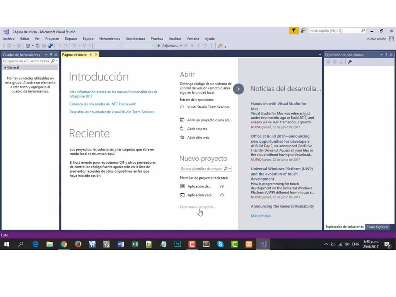Click Abrir sitio web
Viewport: 396px width, 297px height.
point(195,137)
